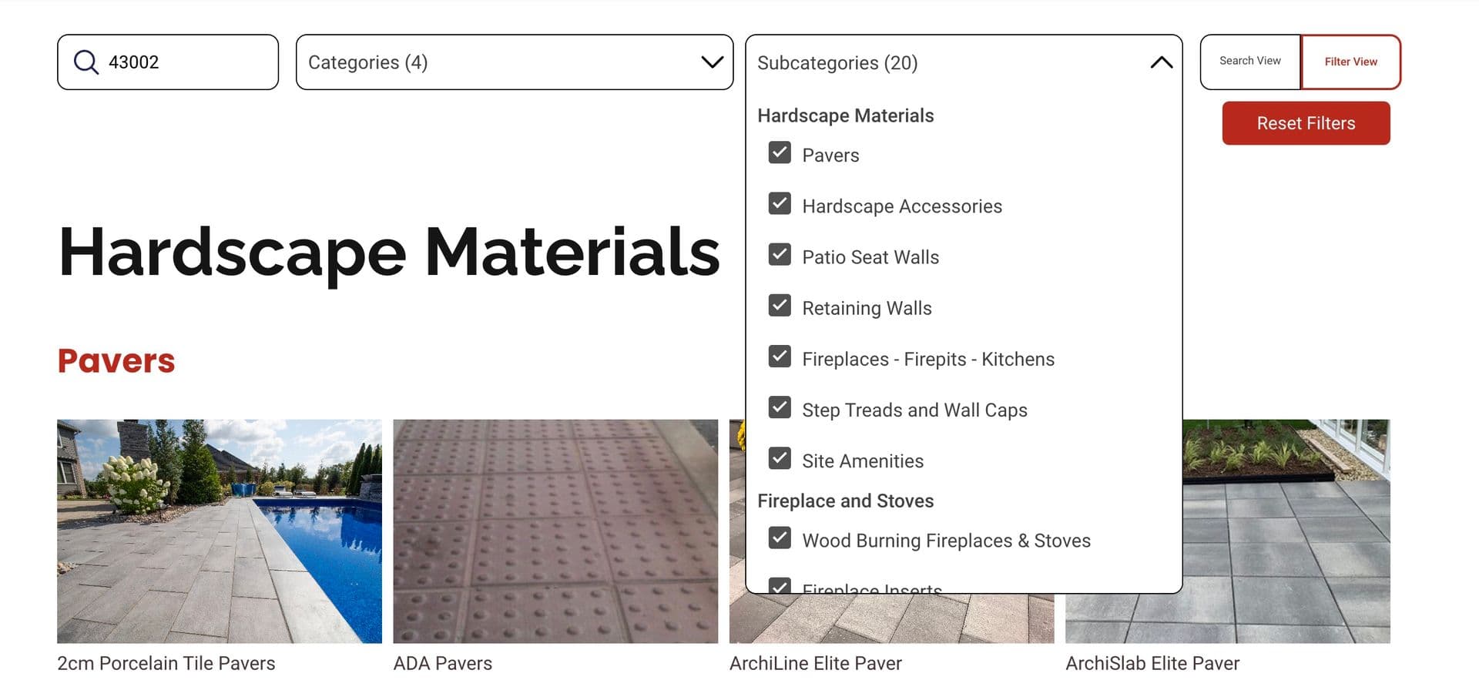Image resolution: width=1479 pixels, height=700 pixels.
Task: Uncheck the Hardscape Accessories checkbox
Action: tap(780, 204)
